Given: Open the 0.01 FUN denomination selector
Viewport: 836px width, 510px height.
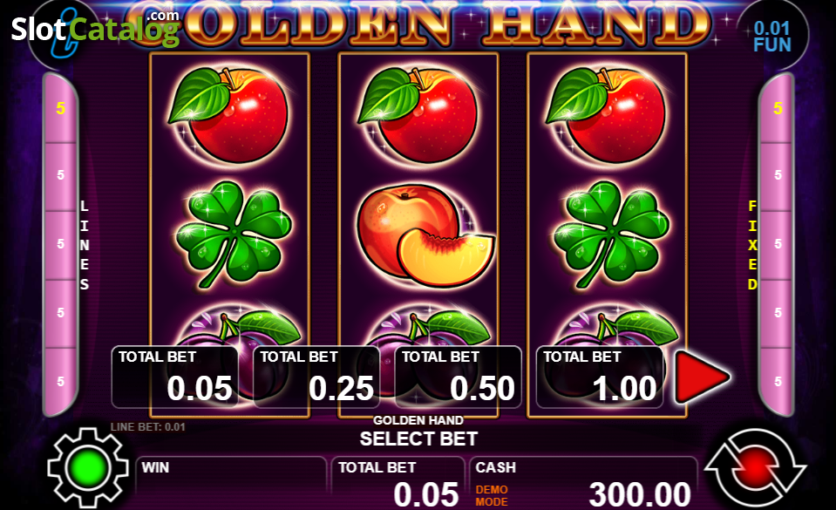Looking at the screenshot, I should (772, 36).
